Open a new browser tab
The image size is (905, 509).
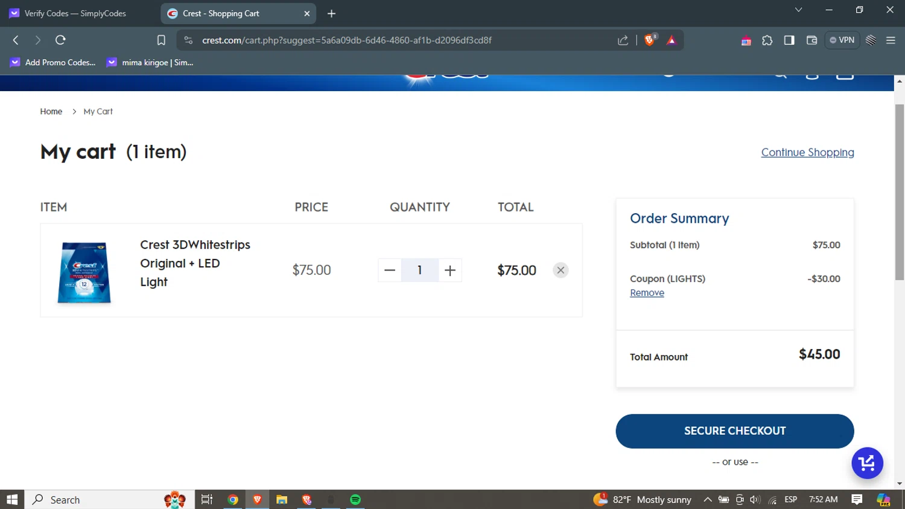pos(331,13)
